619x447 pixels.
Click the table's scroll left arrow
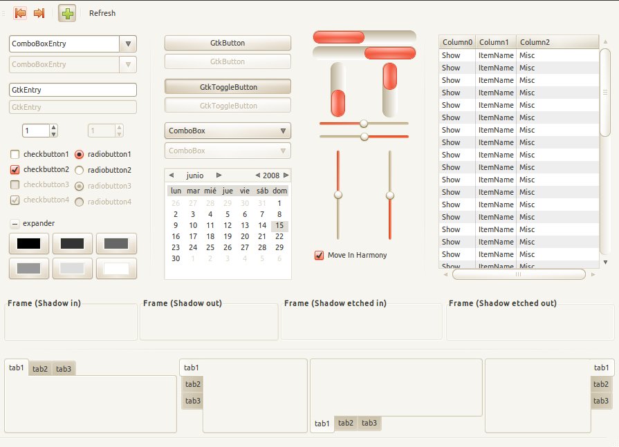pyautogui.click(x=445, y=274)
